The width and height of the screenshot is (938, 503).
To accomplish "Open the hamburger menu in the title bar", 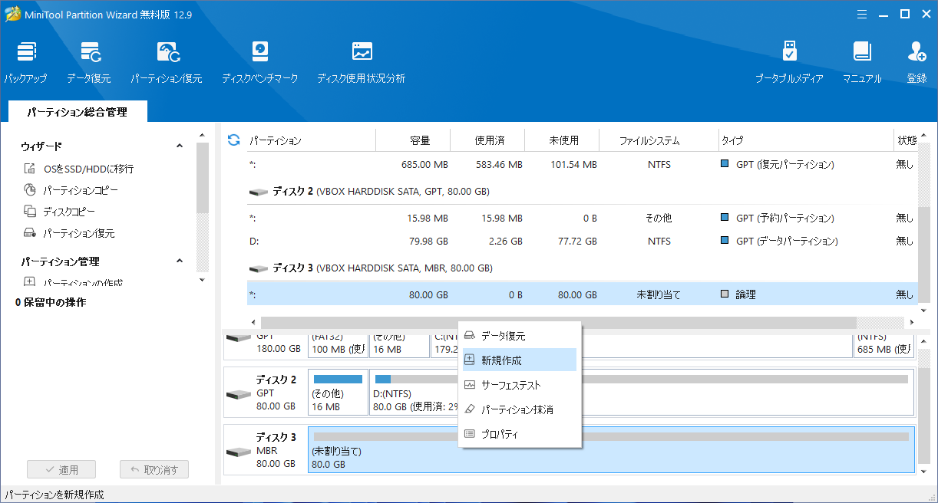I will [862, 14].
